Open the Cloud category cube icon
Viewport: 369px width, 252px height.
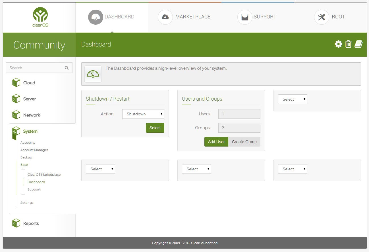point(16,83)
